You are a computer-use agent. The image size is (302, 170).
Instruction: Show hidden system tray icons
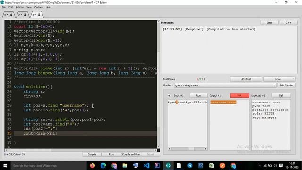tap(260, 166)
